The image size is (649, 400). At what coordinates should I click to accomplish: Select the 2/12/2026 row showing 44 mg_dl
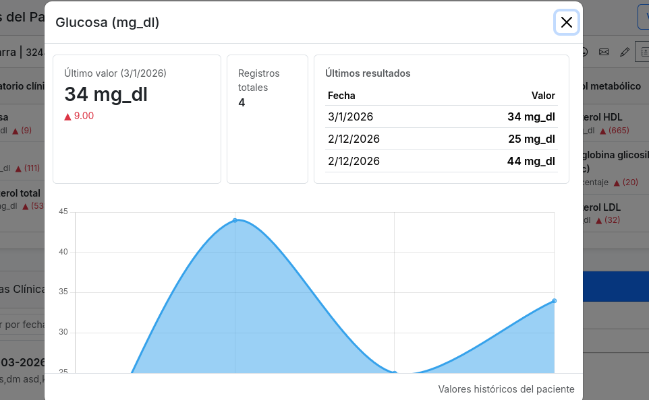click(x=441, y=161)
